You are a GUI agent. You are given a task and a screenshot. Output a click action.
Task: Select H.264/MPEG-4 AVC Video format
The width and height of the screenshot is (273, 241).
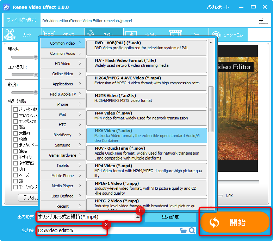point(147,83)
